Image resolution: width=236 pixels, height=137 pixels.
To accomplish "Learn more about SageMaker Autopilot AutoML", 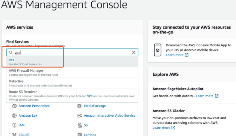I will click(205, 96).
